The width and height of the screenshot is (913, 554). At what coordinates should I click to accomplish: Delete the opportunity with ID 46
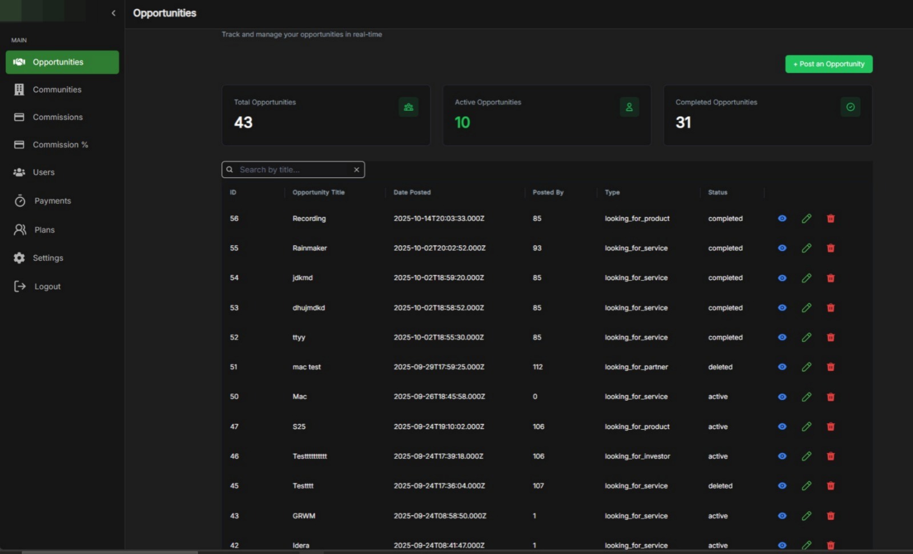pos(831,456)
